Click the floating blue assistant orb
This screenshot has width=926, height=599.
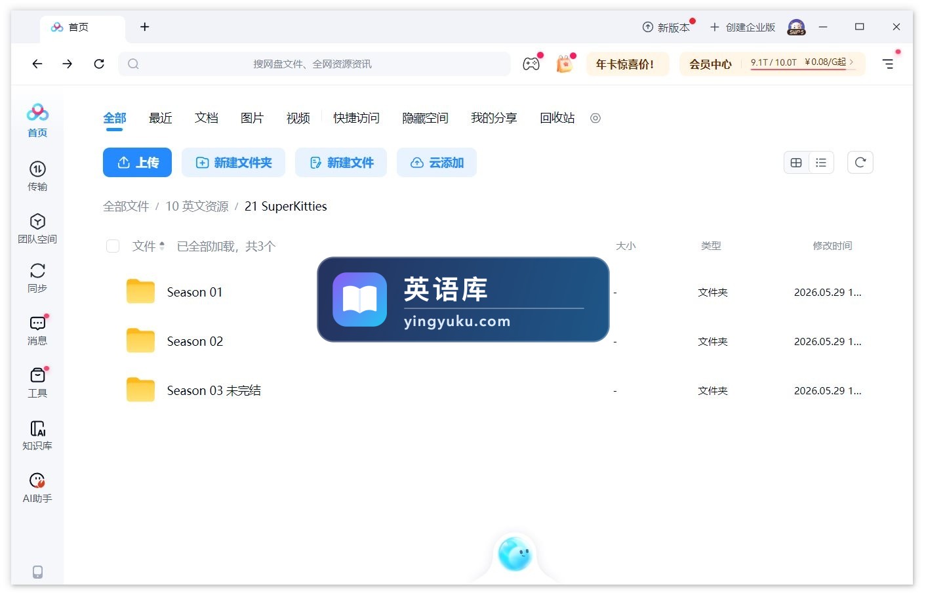(x=515, y=554)
